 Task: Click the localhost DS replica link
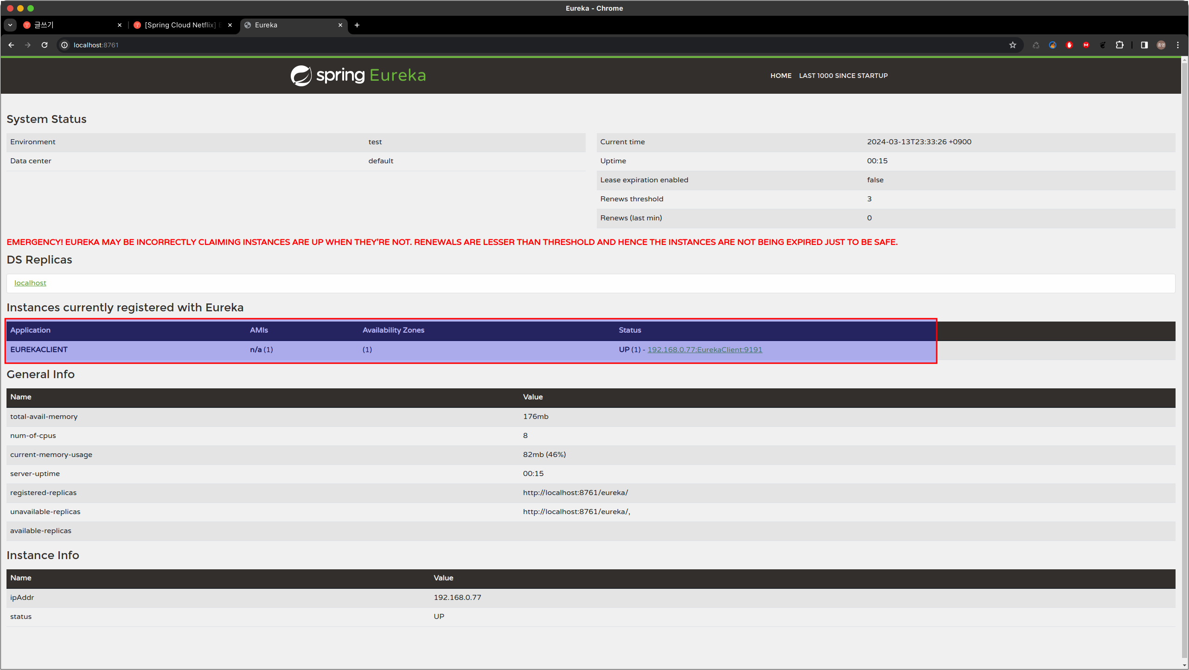(x=30, y=283)
